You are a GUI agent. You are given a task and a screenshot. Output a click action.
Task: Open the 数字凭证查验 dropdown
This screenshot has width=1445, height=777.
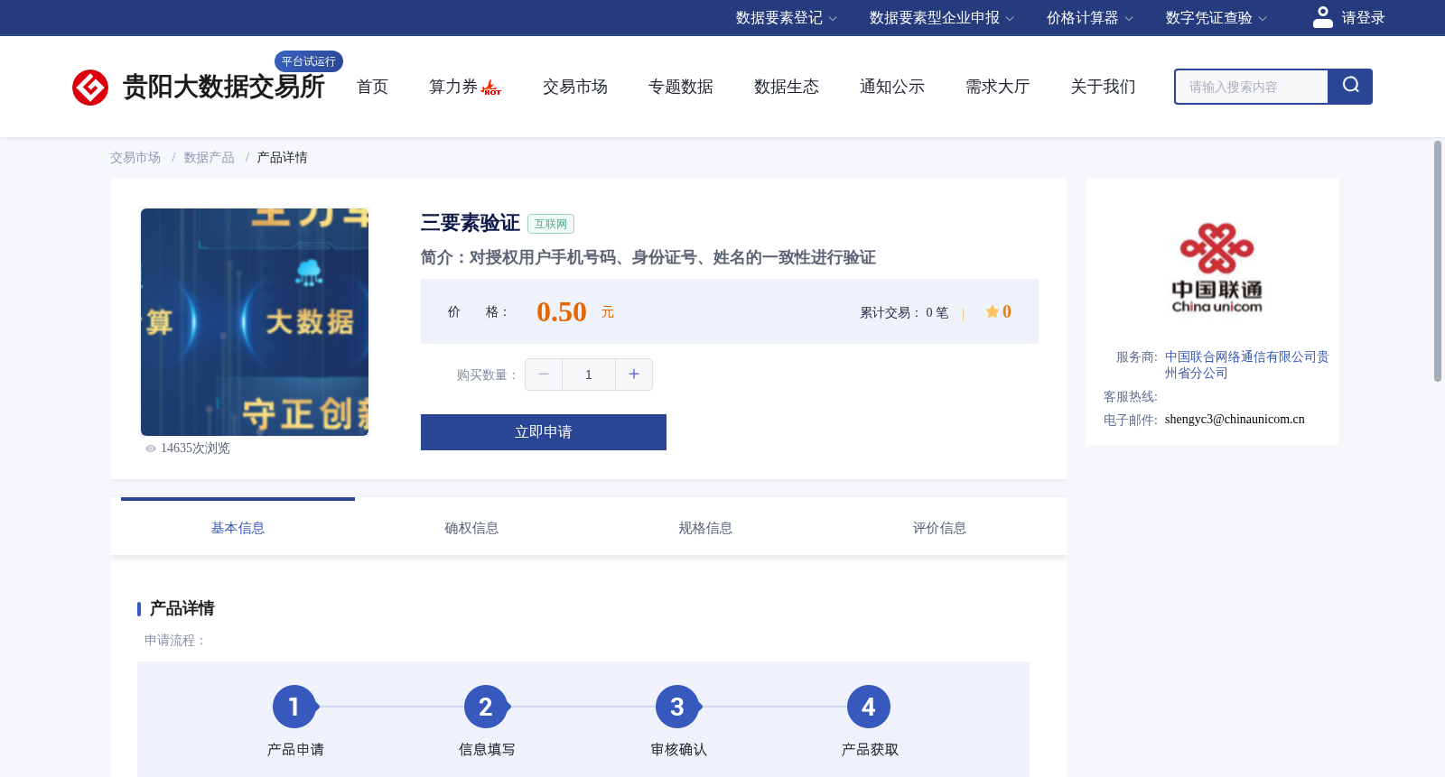pos(1217,18)
